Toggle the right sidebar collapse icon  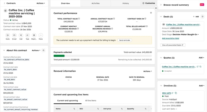click(156, 8)
